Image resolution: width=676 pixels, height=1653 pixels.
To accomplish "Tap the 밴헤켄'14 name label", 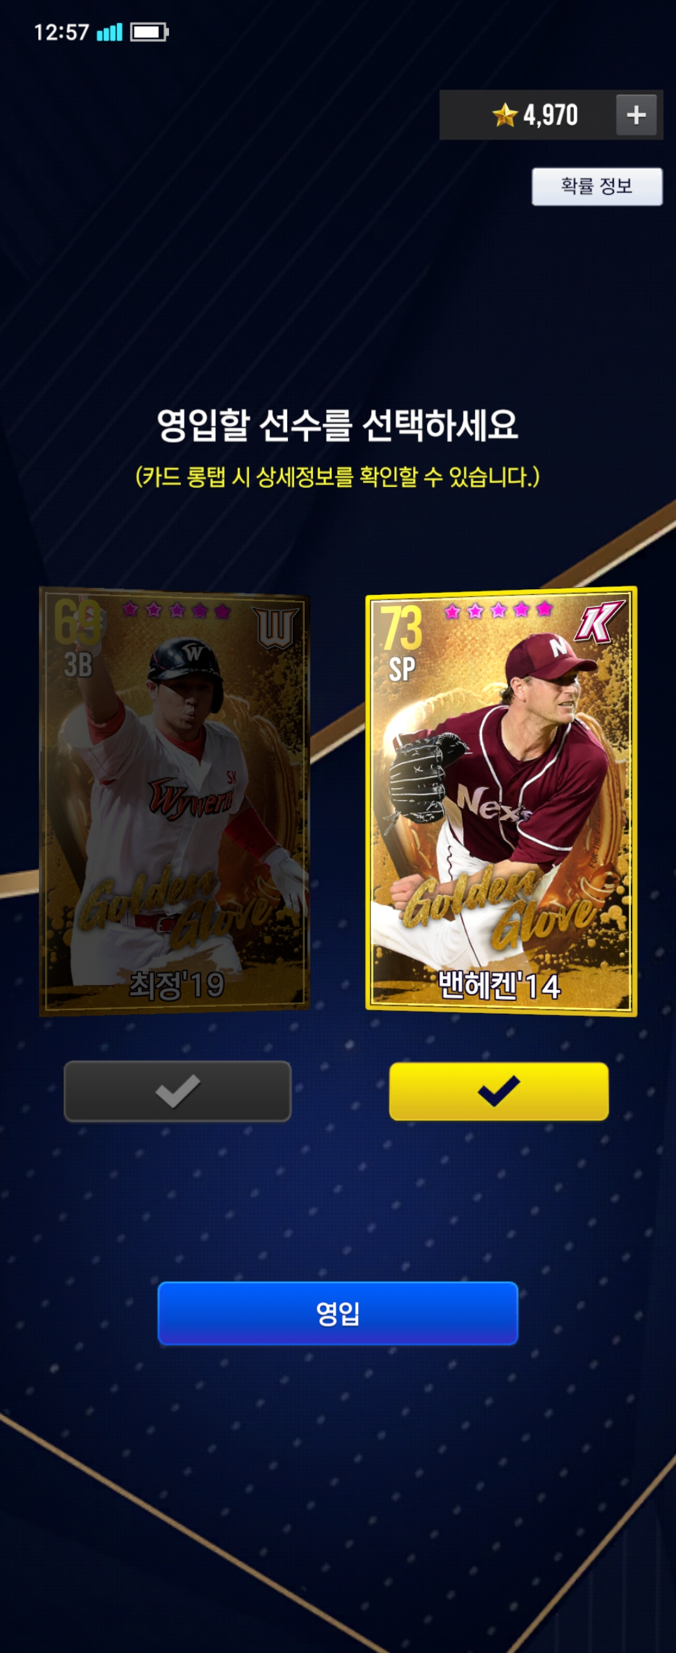I will (499, 985).
